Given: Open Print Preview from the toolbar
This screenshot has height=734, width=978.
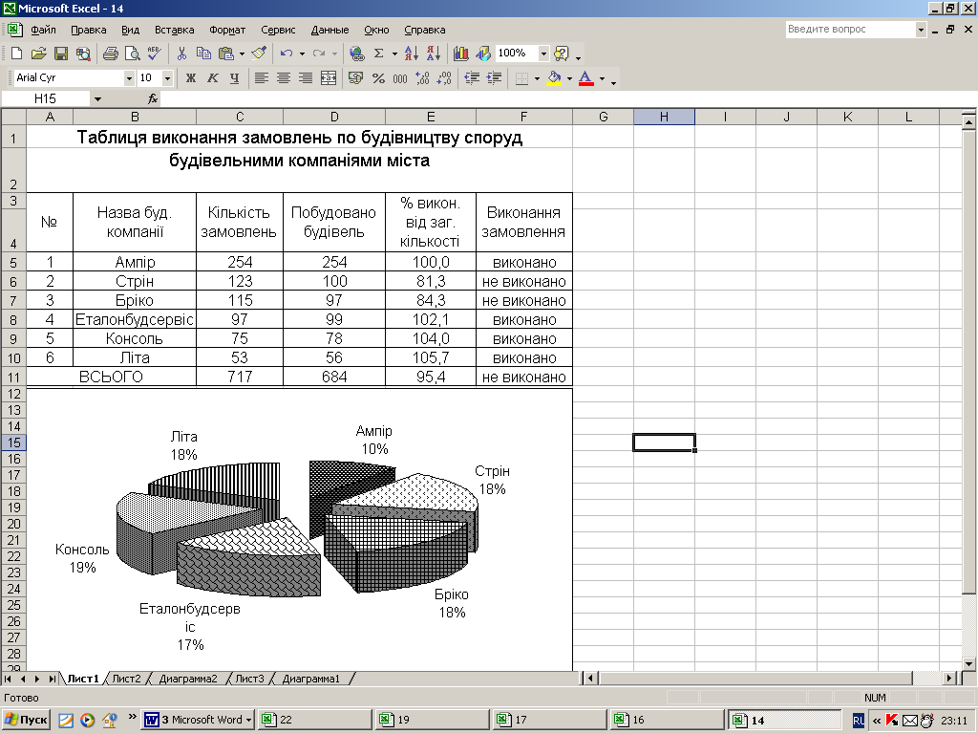Looking at the screenshot, I should [x=132, y=54].
